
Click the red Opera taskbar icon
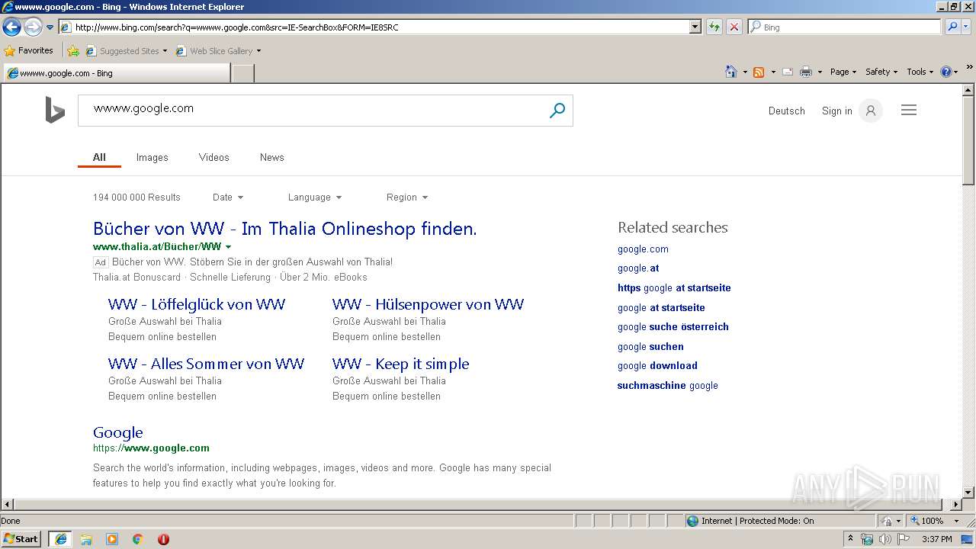pyautogui.click(x=163, y=539)
